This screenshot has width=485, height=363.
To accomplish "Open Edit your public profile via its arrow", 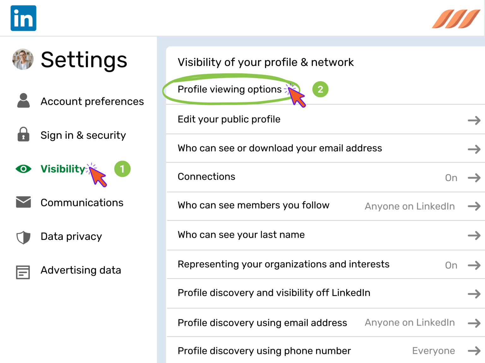I will pos(474,120).
